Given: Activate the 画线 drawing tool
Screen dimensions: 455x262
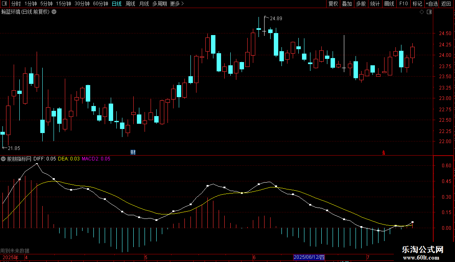Looking at the screenshot, I should coord(389,4).
